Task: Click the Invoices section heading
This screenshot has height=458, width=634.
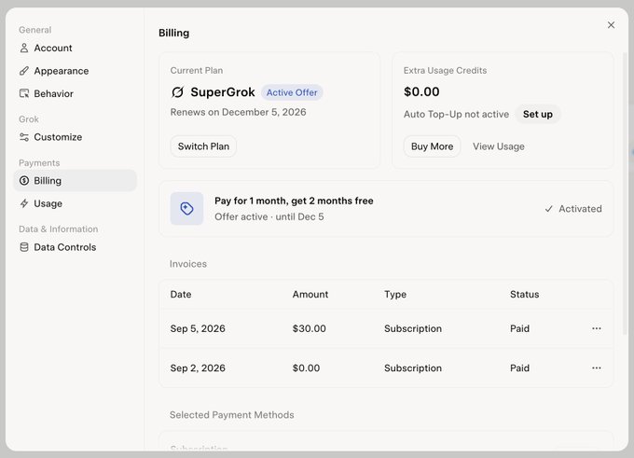Action: [x=188, y=264]
